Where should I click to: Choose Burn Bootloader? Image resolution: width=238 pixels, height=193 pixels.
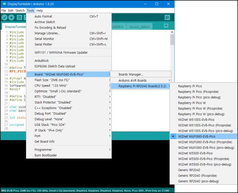(69, 155)
